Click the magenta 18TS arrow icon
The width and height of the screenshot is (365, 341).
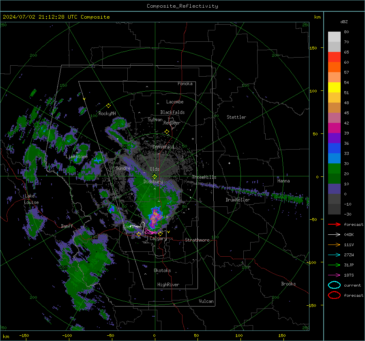(334, 275)
